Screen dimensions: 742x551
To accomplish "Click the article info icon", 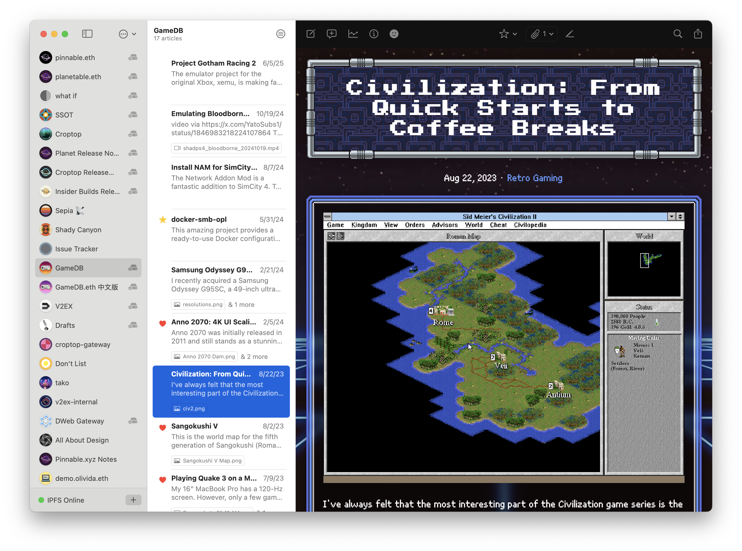I will coord(374,34).
